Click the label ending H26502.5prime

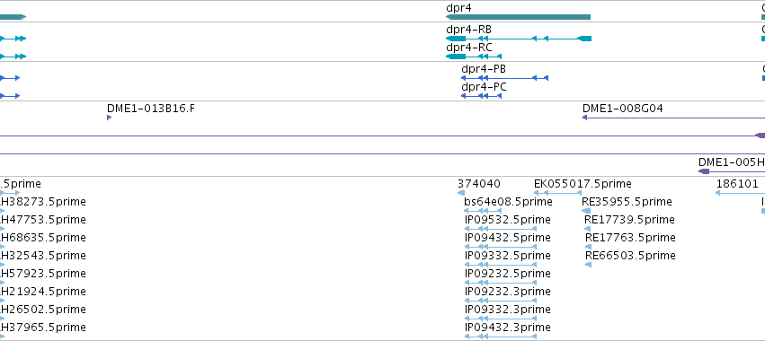[43, 310]
